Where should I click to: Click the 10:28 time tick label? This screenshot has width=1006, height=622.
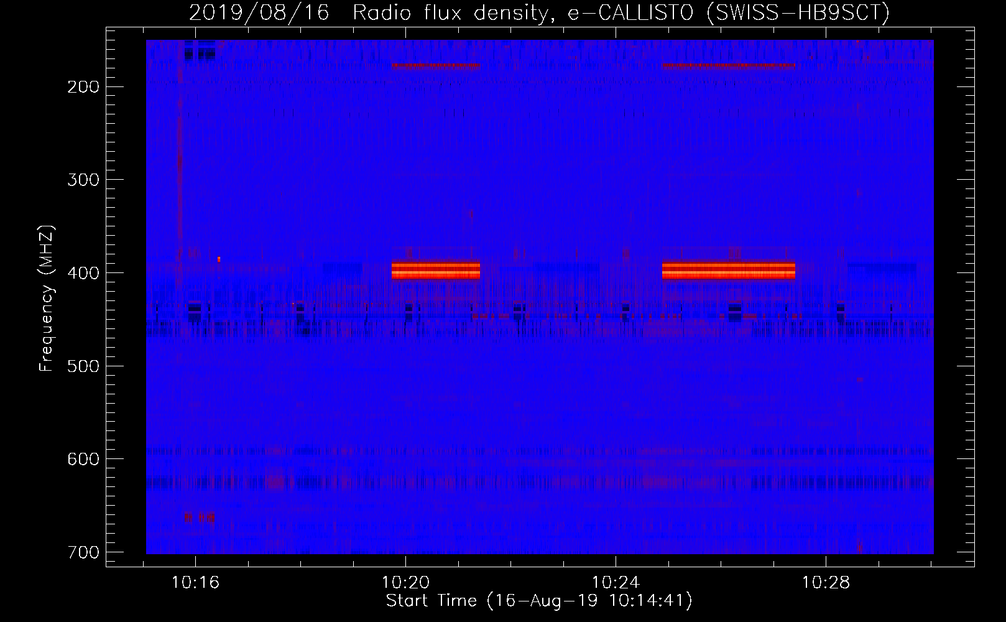click(x=826, y=583)
